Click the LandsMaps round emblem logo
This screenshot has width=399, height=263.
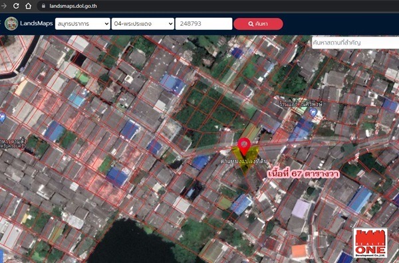[x=11, y=24]
